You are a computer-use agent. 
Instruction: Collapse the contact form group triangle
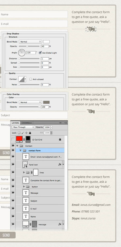click(x=20, y=151)
